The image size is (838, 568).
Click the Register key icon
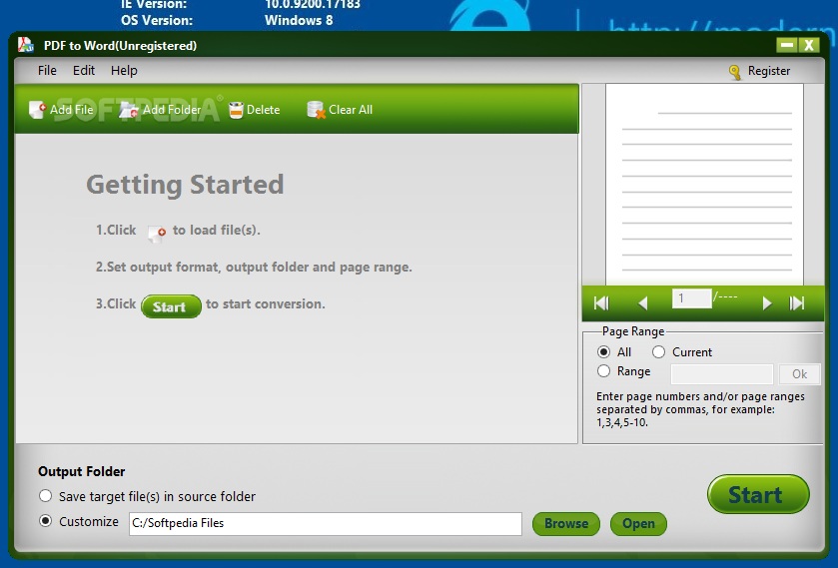pyautogui.click(x=735, y=72)
